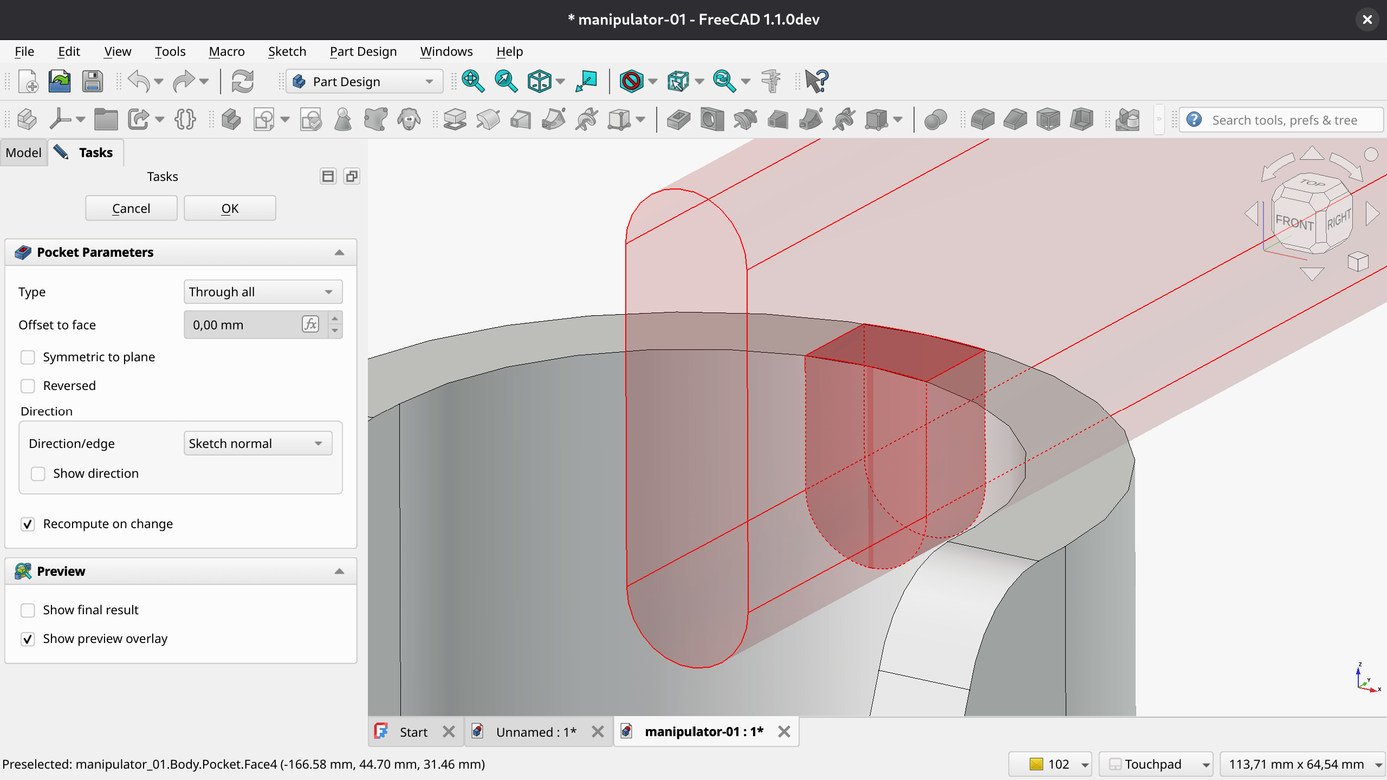Click the Create sketch icon
This screenshot has width=1387, height=780.
point(264,120)
